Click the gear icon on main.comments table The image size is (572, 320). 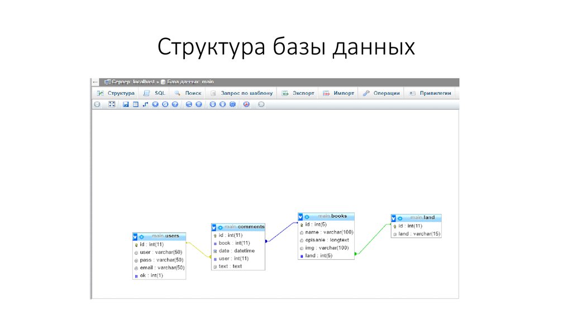220,227
